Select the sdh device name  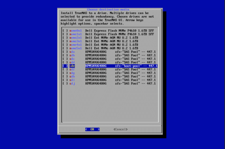pos(72,77)
